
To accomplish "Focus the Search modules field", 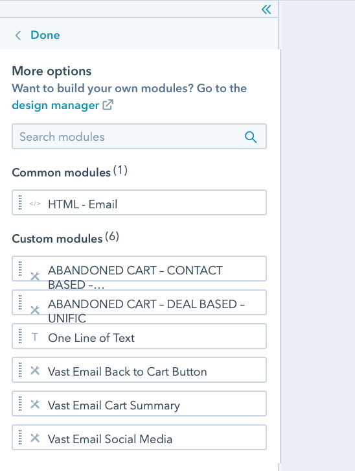I will click(x=139, y=136).
